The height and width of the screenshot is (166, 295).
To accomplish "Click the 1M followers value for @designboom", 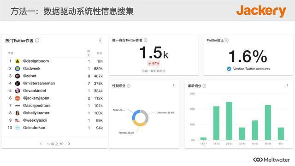I will point(100,61).
